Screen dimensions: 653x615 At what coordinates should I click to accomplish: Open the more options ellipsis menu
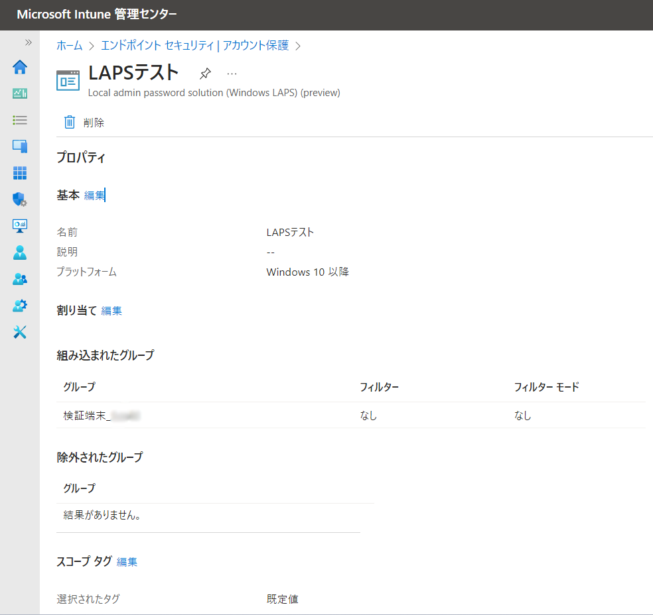(x=232, y=74)
